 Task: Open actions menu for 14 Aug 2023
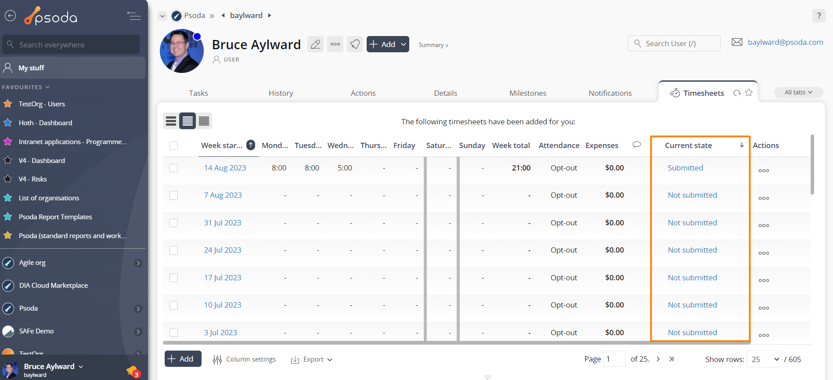point(764,170)
